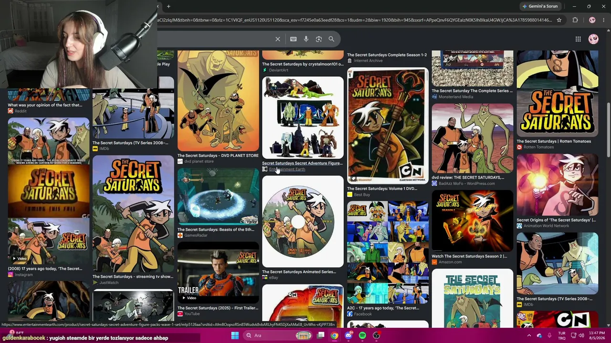Open the network status tray icon
611x343 pixels.
point(574,335)
